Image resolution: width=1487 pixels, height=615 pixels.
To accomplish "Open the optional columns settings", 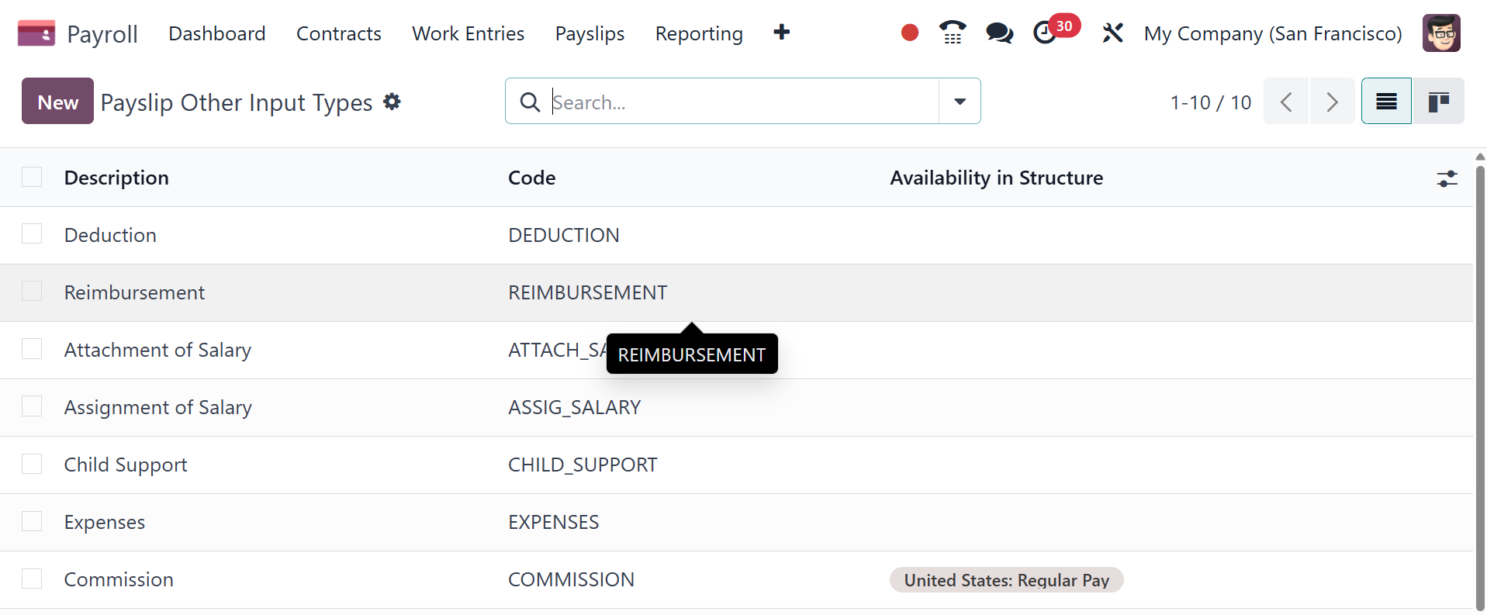I will (x=1447, y=178).
